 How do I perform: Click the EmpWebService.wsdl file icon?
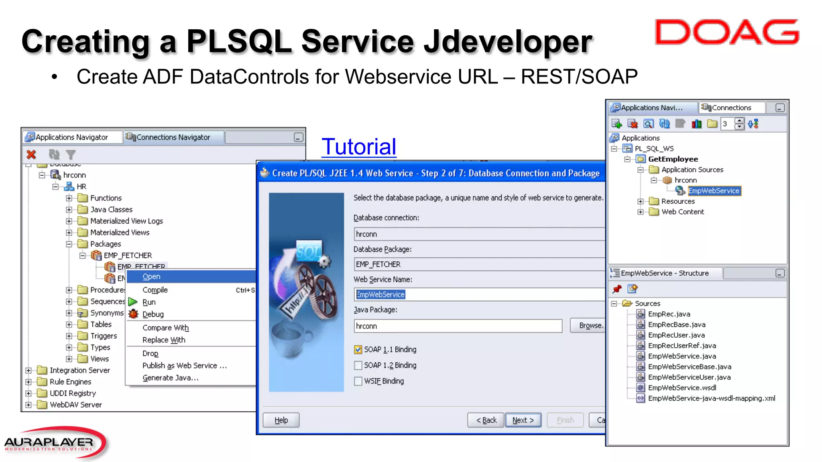point(641,388)
